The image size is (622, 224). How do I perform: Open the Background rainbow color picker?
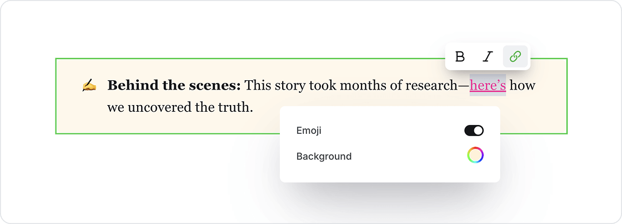(x=475, y=155)
